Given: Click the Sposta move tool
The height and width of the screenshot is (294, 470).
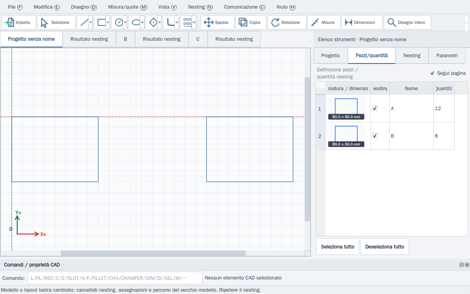Looking at the screenshot, I should (217, 22).
